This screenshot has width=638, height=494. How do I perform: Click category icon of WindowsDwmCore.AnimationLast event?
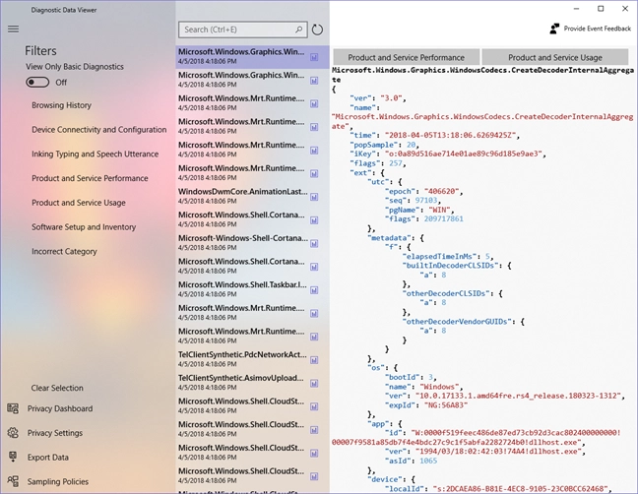click(314, 197)
